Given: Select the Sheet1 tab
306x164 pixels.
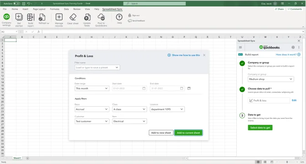Looking at the screenshot, I should (17, 158).
